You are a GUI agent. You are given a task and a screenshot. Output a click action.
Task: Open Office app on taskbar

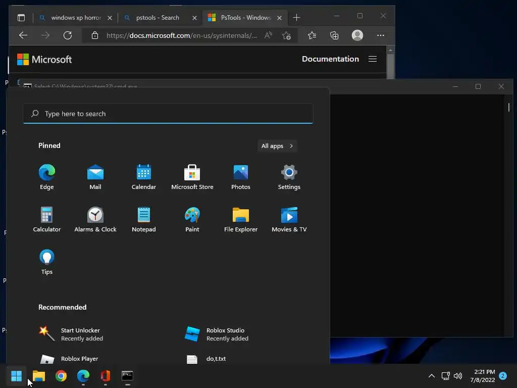coord(105,376)
